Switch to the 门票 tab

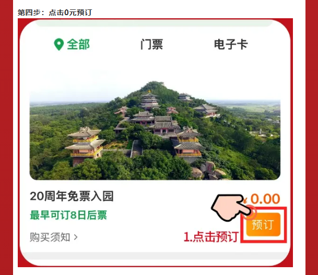coord(152,44)
